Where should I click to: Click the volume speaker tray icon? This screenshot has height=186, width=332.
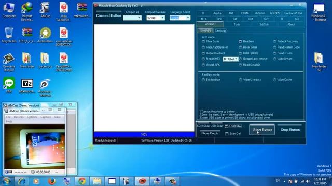point(308,181)
